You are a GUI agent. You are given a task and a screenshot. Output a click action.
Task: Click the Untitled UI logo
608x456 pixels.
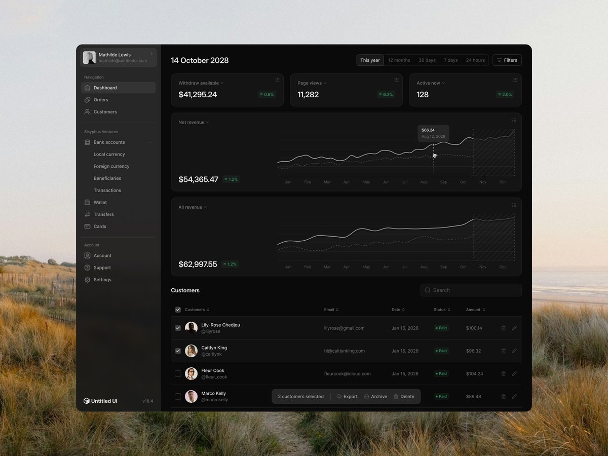click(x=100, y=401)
